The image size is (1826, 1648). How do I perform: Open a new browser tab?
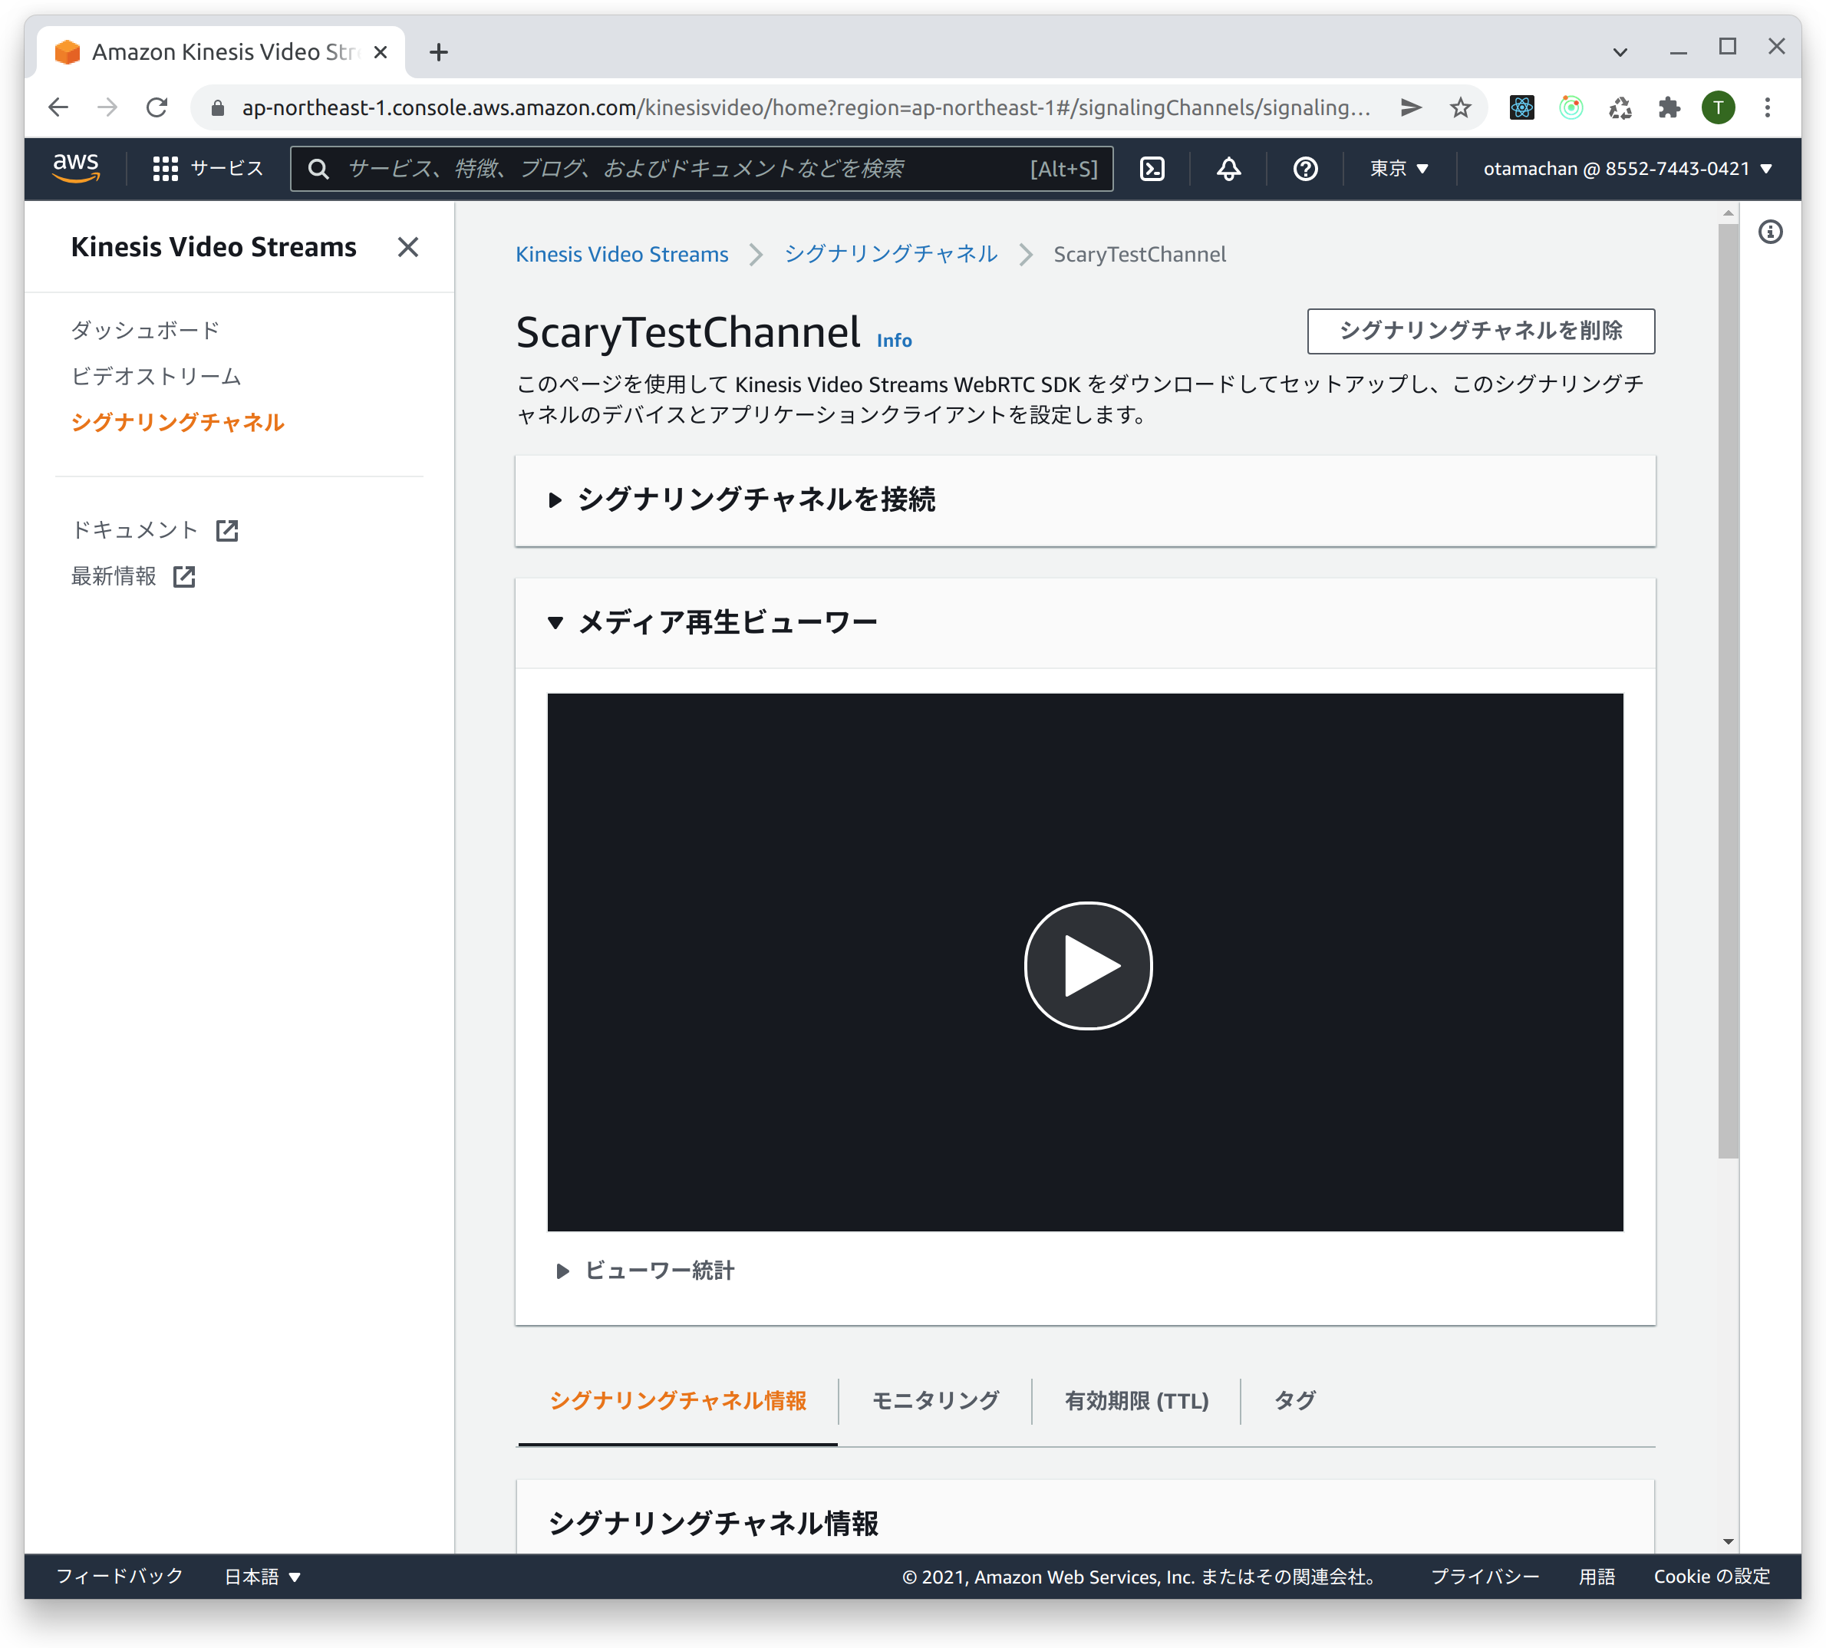439,52
